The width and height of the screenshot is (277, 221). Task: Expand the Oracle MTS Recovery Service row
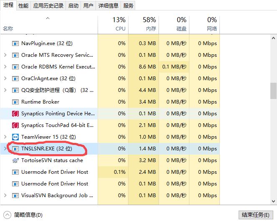click(5, 55)
